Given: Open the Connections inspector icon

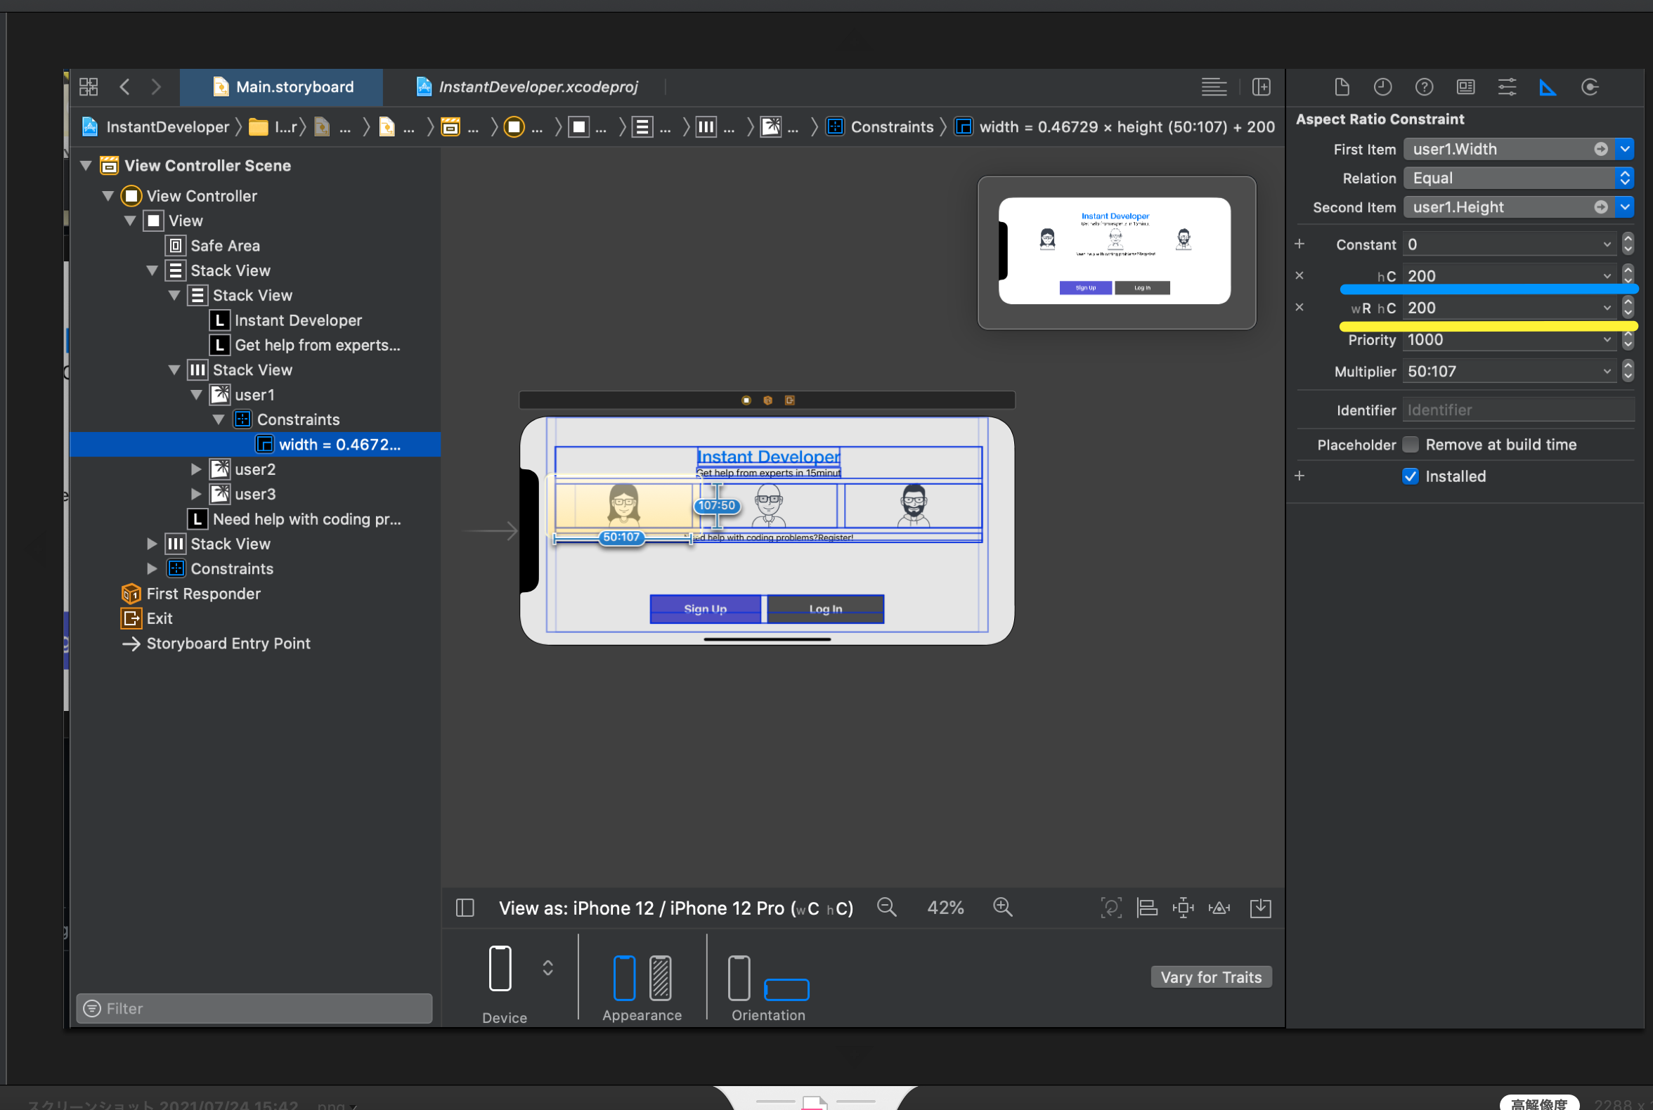Looking at the screenshot, I should coord(1589,87).
